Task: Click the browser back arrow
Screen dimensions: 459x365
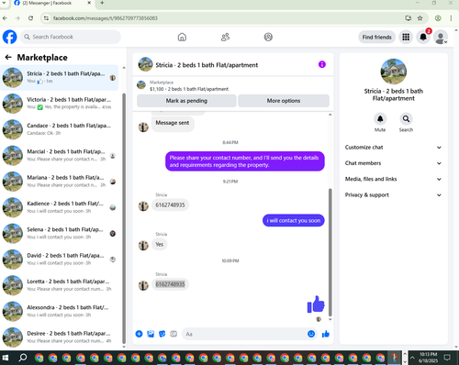Action: click(x=5, y=18)
